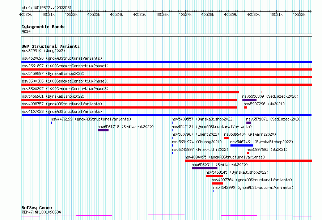Click nsv5997296 (Wu2021) label
Screen dimensions: 322x220
point(264,104)
